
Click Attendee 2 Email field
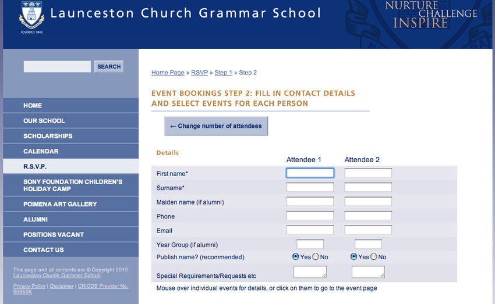coord(368,230)
